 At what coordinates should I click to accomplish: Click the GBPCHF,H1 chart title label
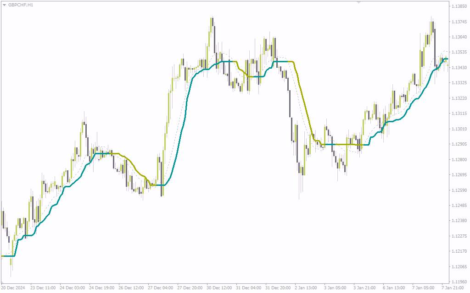(x=21, y=5)
